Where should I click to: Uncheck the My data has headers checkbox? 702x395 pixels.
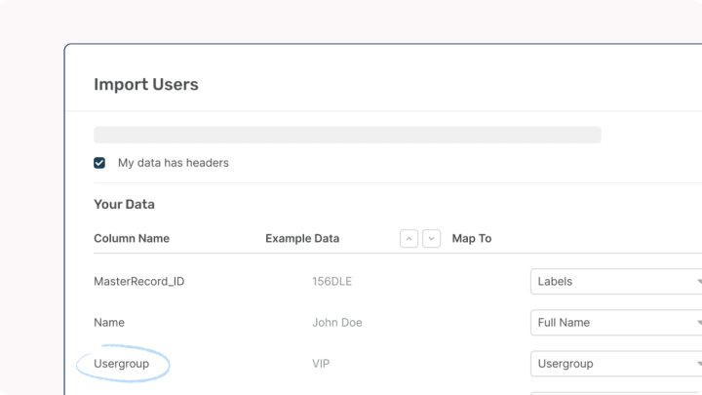click(x=99, y=163)
